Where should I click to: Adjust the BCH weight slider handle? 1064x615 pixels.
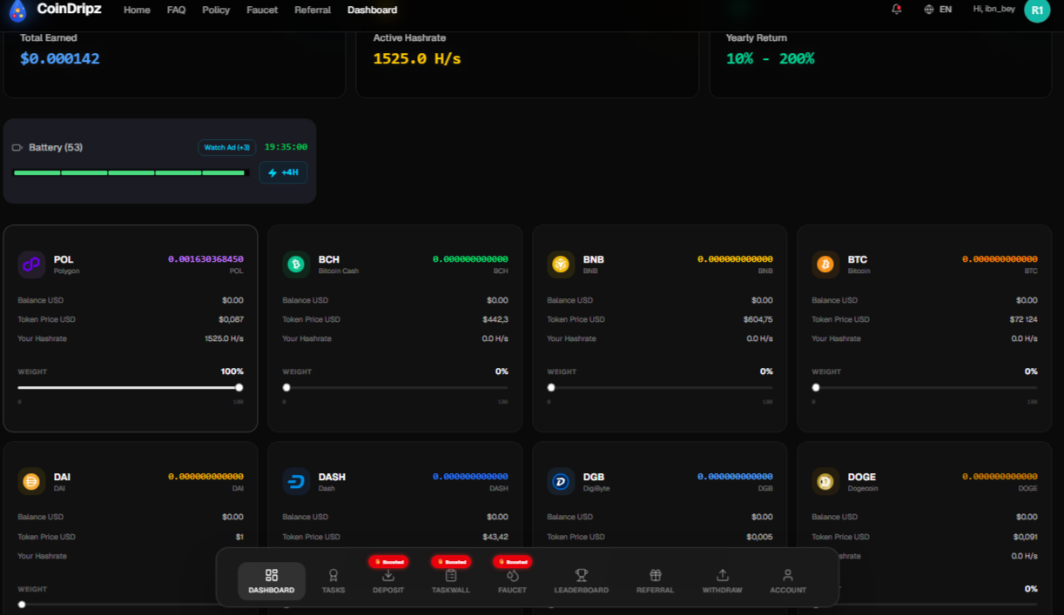[x=286, y=388]
